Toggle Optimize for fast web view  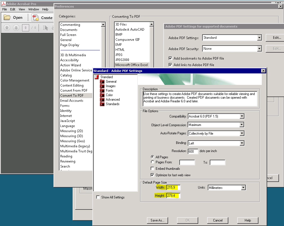[x=153, y=175]
